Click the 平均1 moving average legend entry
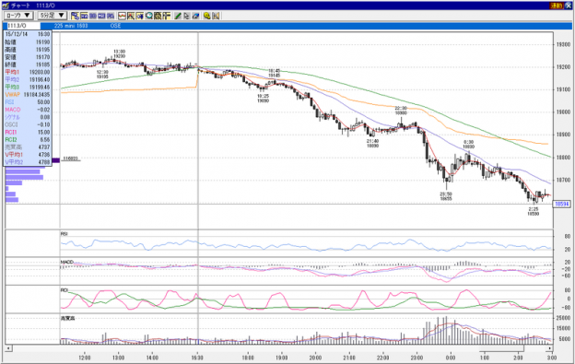Screen dimensions: 575x364 coord(28,72)
